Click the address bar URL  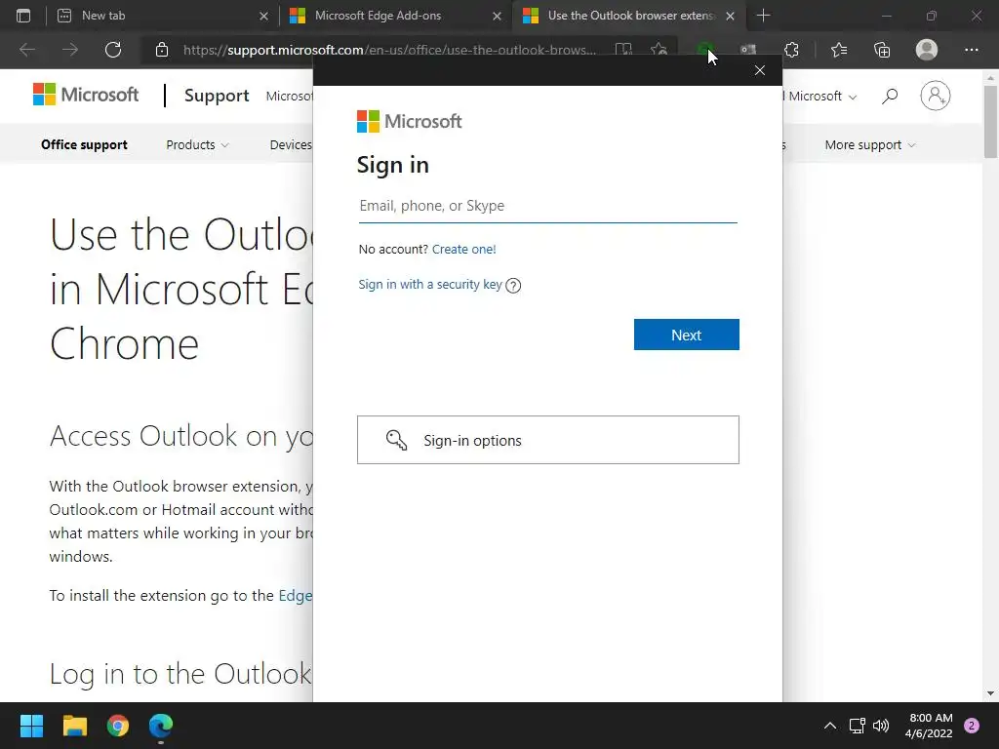pos(390,50)
